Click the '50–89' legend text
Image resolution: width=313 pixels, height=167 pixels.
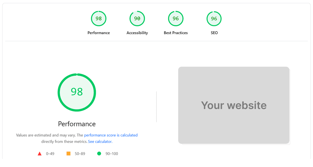pyautogui.click(x=80, y=154)
